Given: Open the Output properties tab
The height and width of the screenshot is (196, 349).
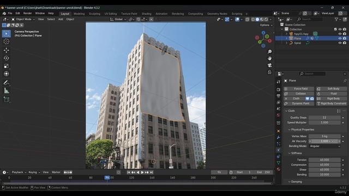Looking at the screenshot, I should click(279, 96).
